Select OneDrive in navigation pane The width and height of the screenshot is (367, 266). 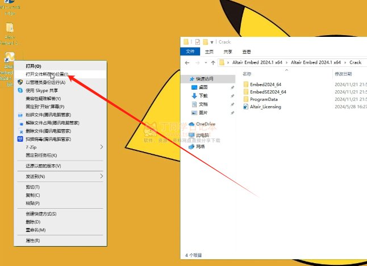click(206, 124)
